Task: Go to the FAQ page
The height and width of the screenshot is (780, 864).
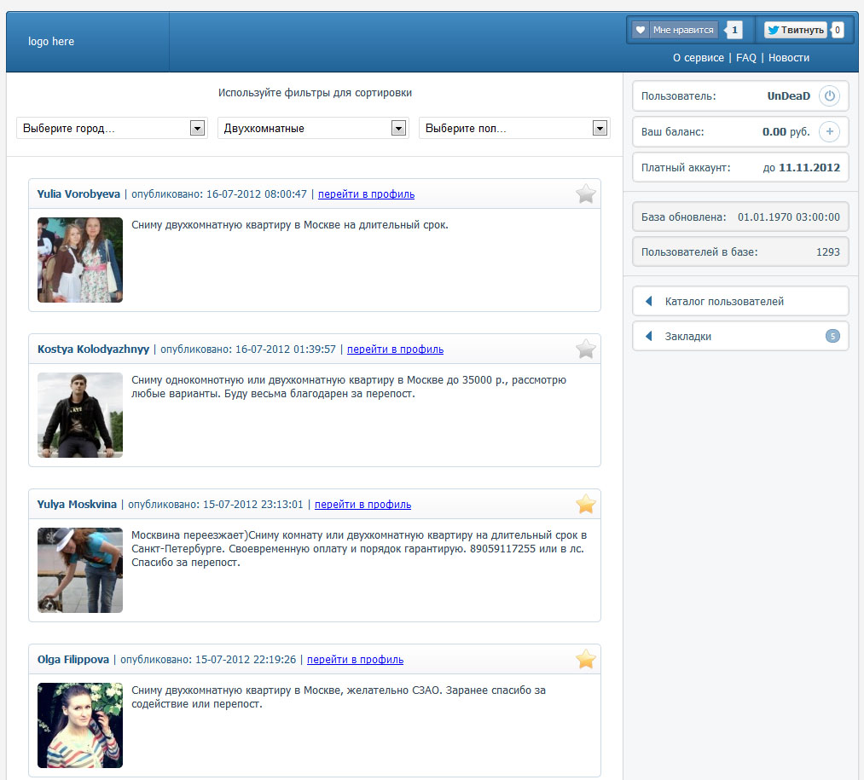Action: [745, 58]
